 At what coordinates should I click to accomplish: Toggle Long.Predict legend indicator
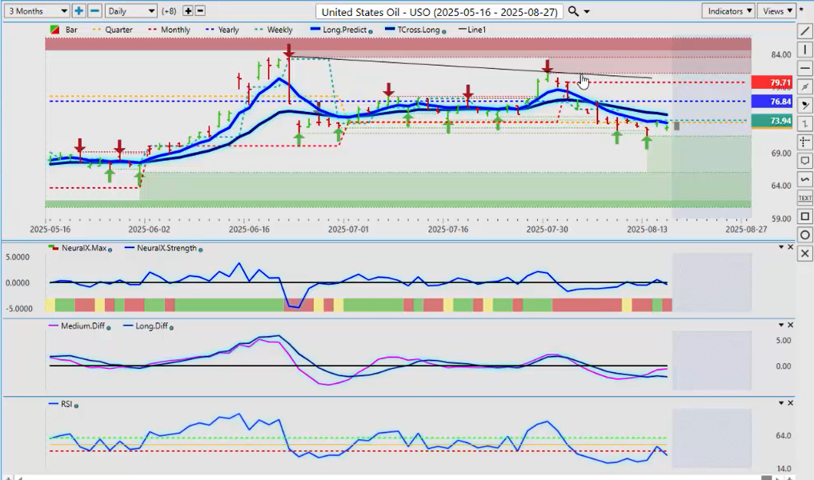[x=343, y=30]
